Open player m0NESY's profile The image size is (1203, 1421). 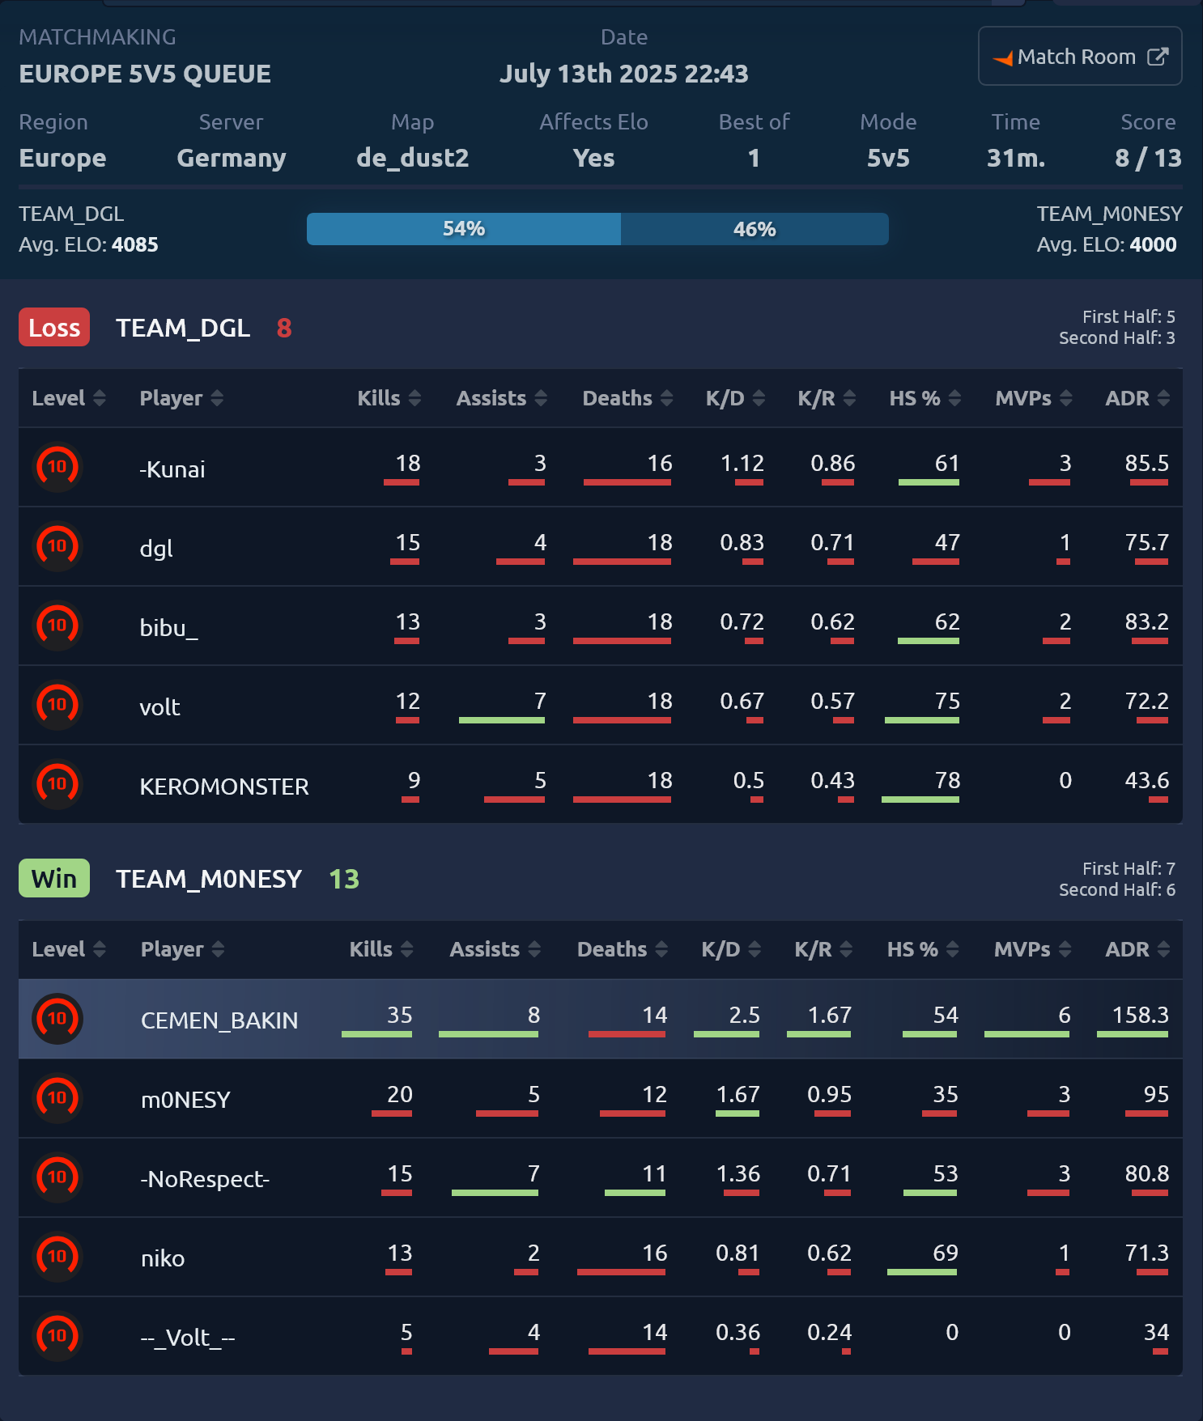point(185,1100)
